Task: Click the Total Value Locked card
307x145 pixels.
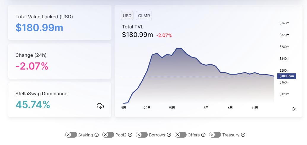Action: pos(60,22)
